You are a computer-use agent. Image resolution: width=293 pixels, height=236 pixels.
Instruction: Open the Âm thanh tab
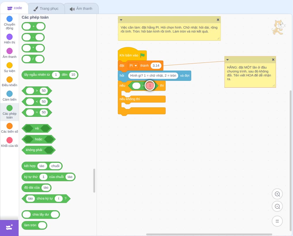81,8
